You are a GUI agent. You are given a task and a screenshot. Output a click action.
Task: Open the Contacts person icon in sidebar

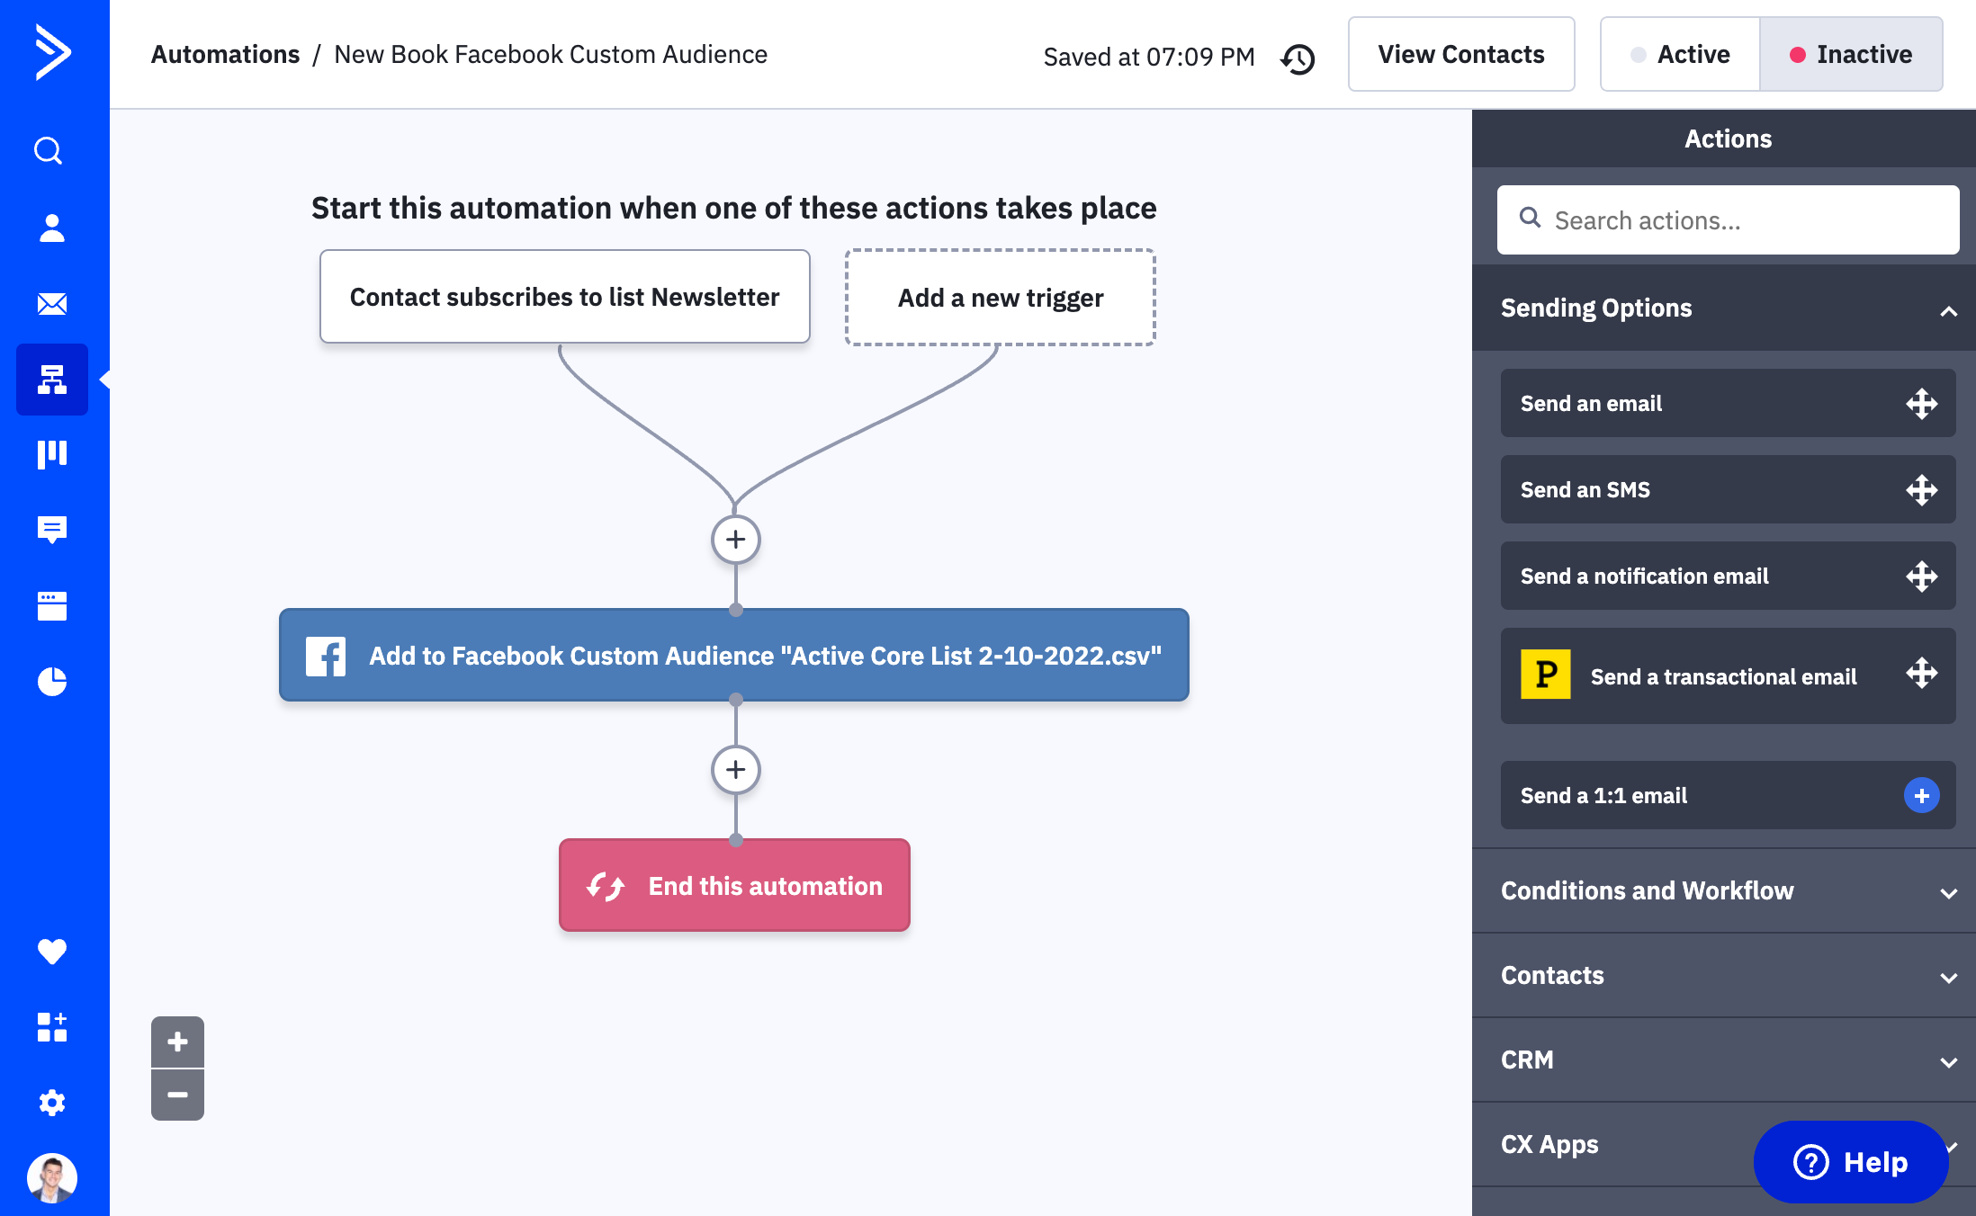(52, 228)
